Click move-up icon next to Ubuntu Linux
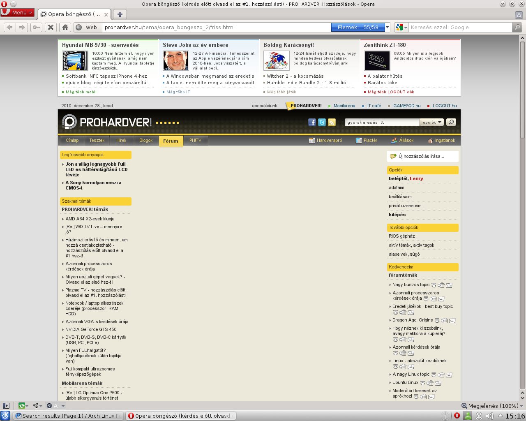 tap(422, 383)
